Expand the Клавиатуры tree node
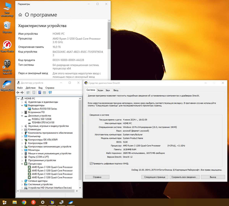This screenshot has width=229, height=206. (22, 129)
